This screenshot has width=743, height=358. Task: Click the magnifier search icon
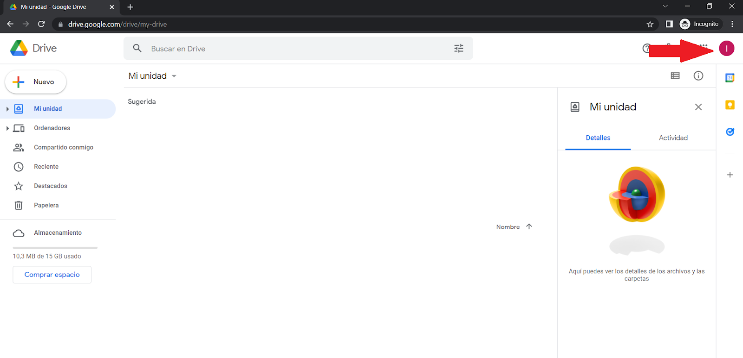coord(137,48)
